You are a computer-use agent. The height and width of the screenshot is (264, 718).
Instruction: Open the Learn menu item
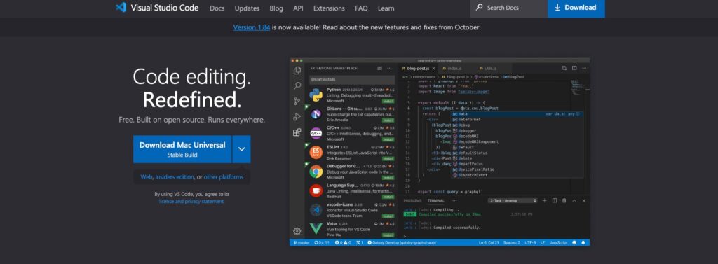click(x=386, y=8)
